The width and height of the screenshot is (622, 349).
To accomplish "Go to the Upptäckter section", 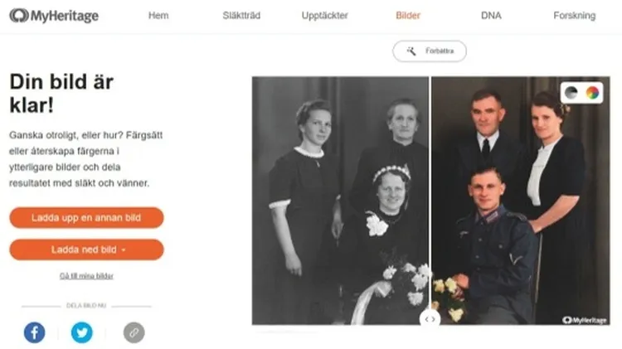I will 324,16.
